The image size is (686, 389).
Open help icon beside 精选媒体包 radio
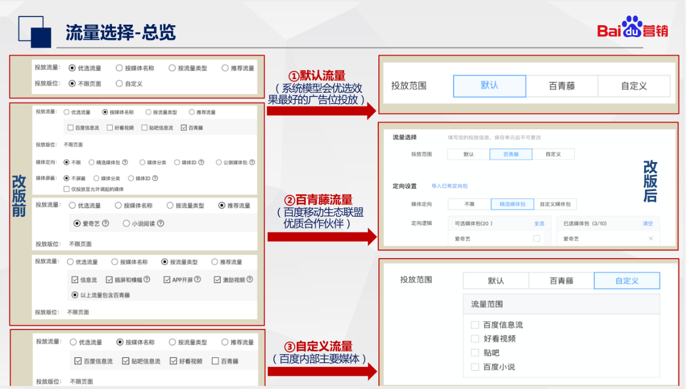125,162
